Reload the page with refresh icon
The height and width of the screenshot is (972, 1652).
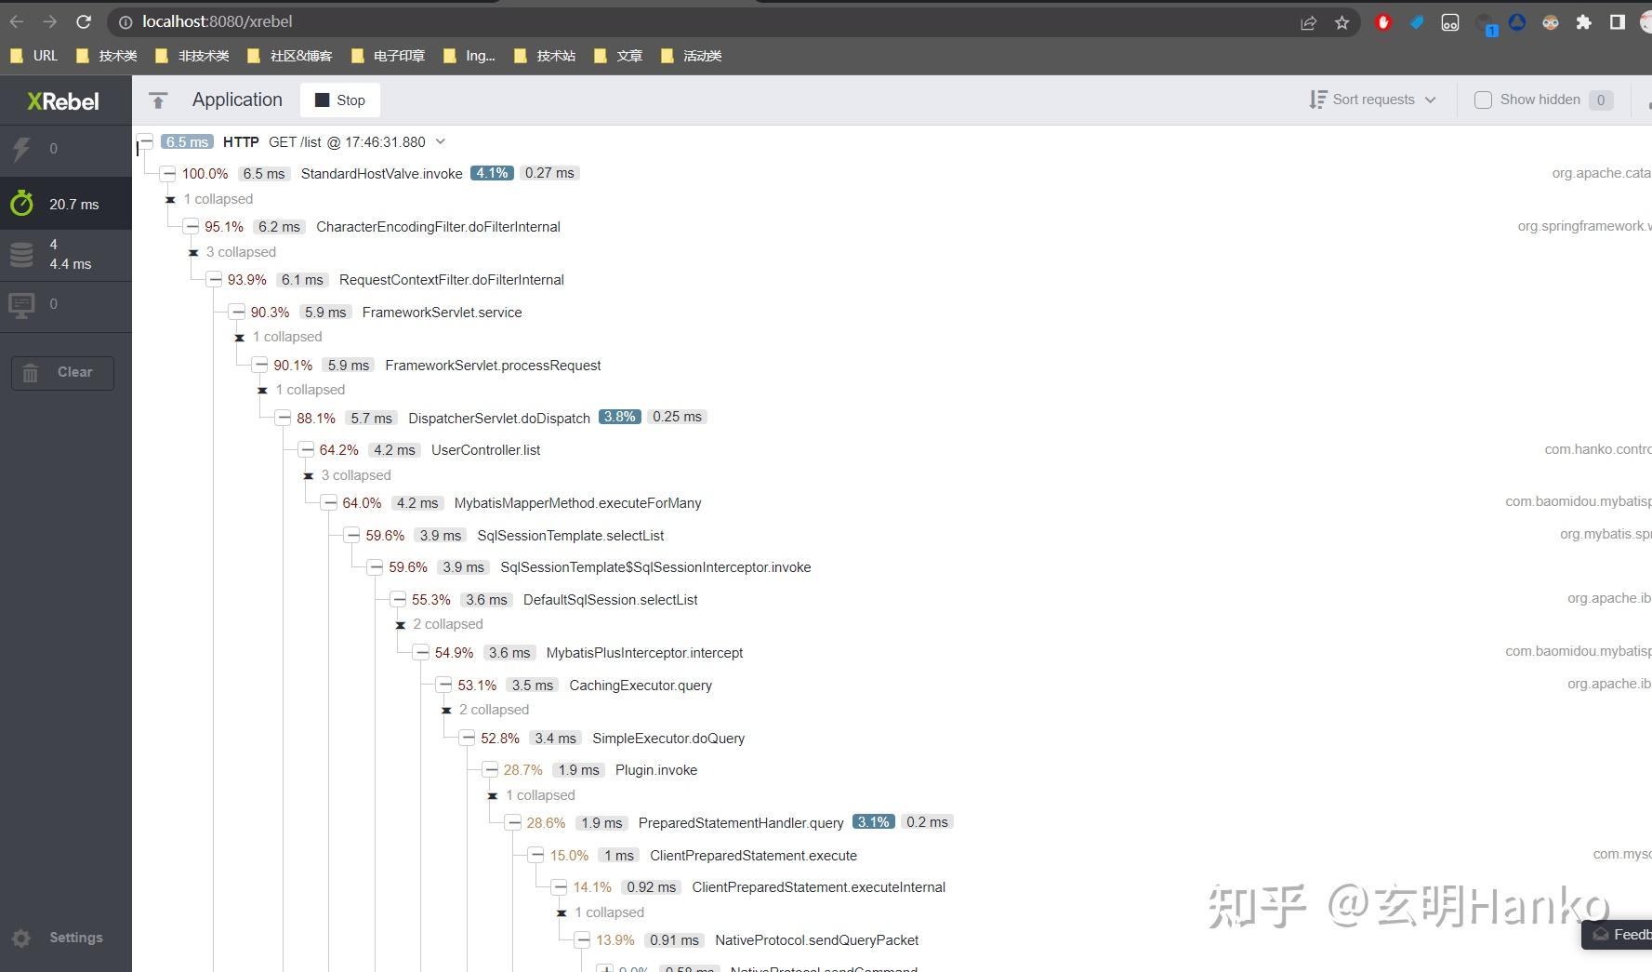pos(84,21)
